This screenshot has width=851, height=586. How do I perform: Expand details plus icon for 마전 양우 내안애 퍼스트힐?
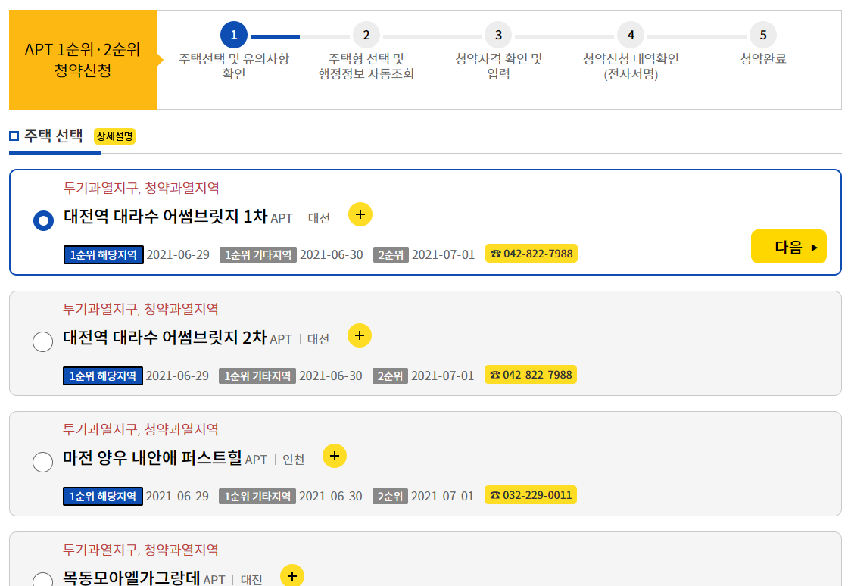(335, 456)
